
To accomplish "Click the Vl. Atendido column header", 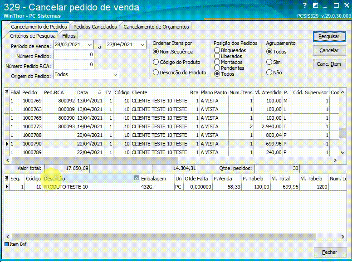I will (x=268, y=92).
